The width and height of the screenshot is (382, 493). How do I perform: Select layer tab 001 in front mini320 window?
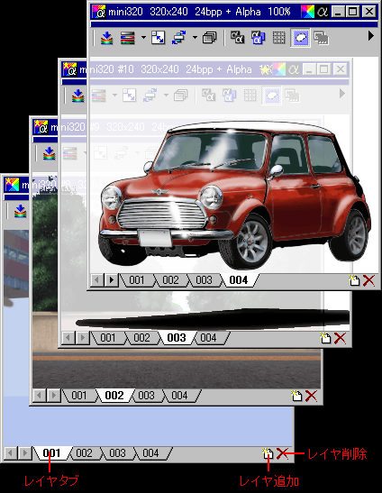coord(137,279)
